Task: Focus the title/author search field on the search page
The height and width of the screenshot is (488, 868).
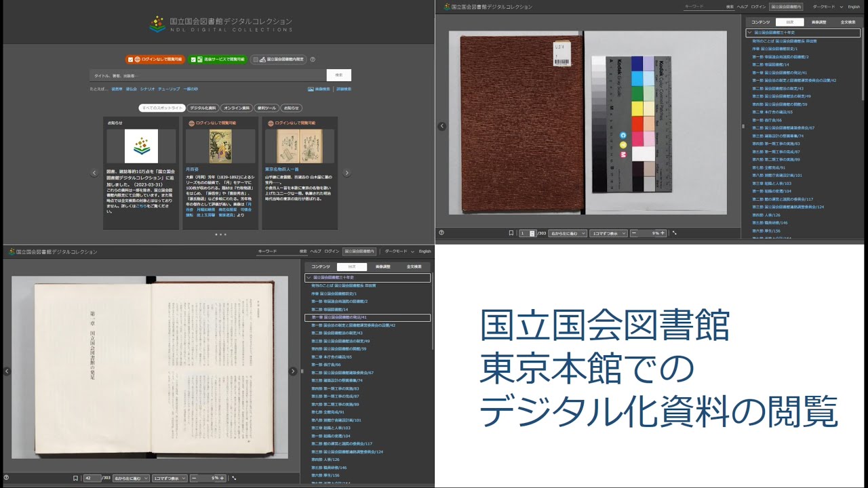Action: click(x=208, y=75)
